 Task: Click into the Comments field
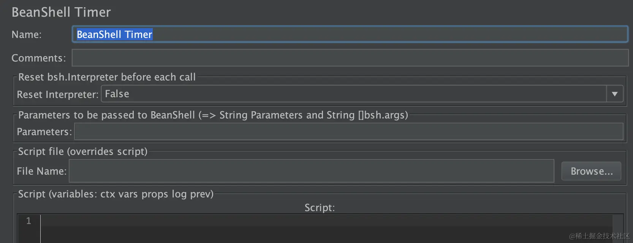point(350,58)
